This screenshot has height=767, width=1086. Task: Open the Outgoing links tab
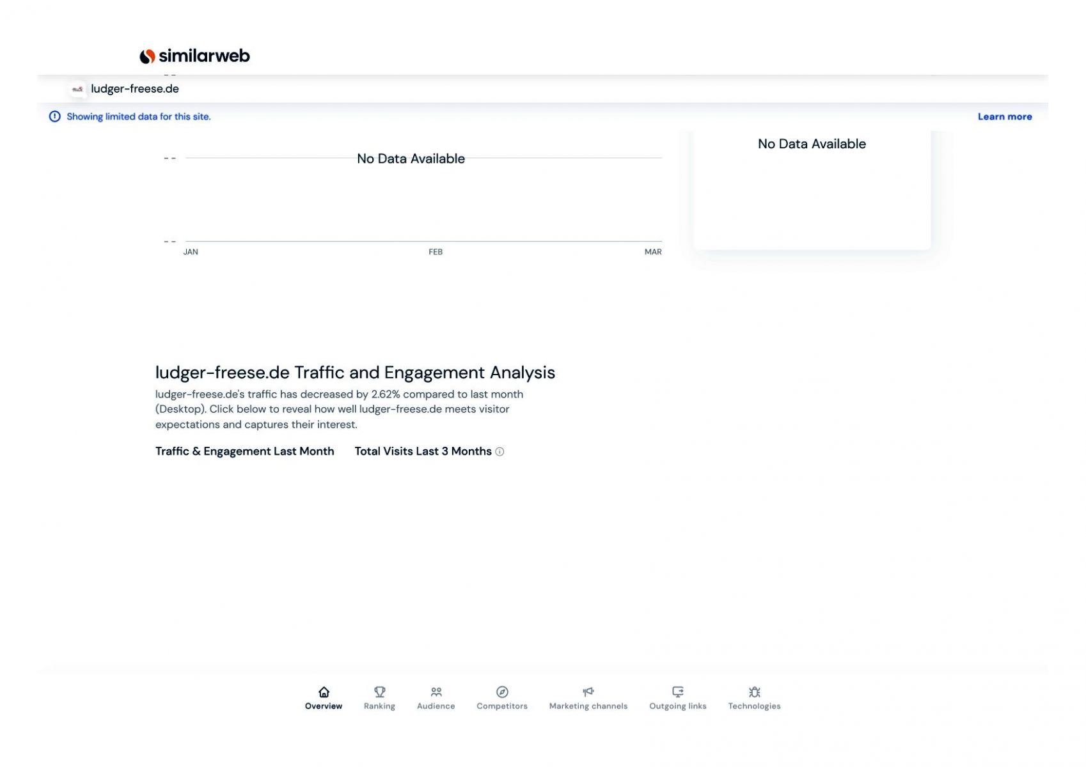coord(678,698)
